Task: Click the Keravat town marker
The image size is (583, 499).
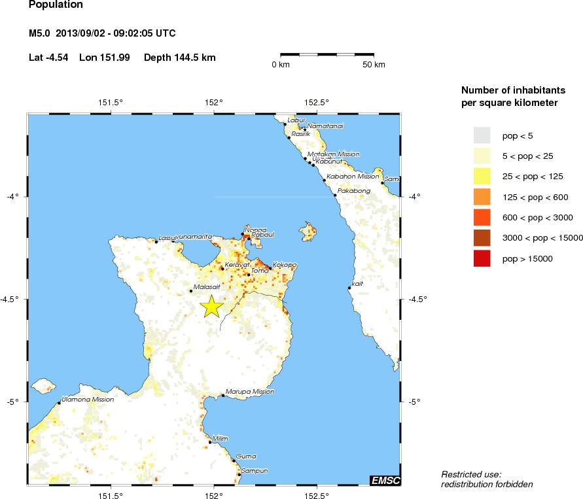Action: pos(222,268)
